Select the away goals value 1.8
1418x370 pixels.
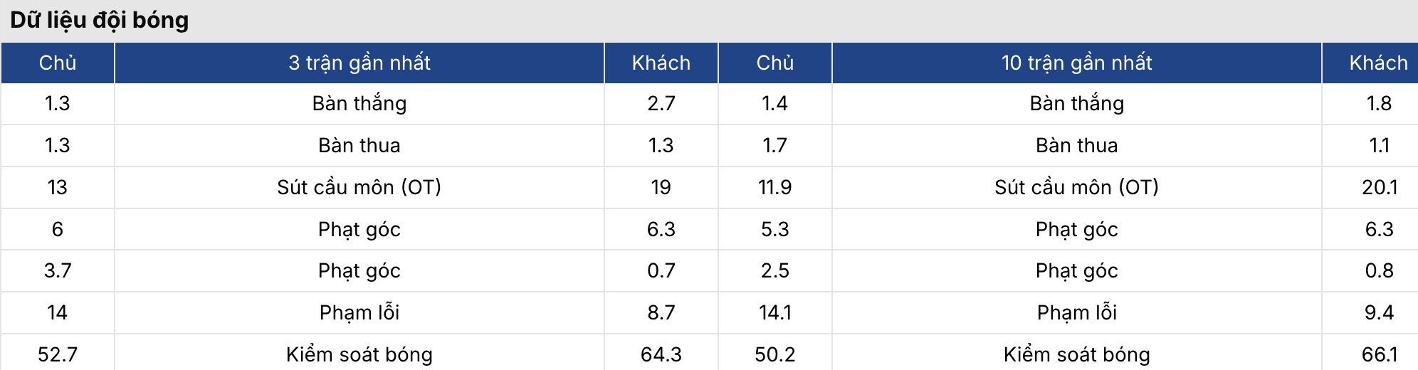(x=1379, y=104)
